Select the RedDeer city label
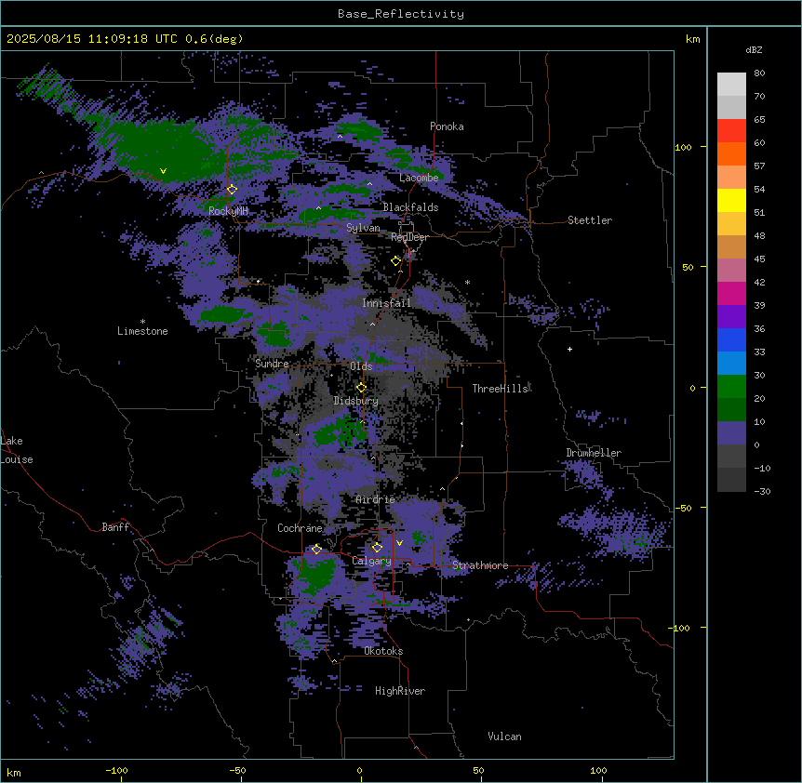Viewport: 802px width, 783px height. tap(409, 237)
